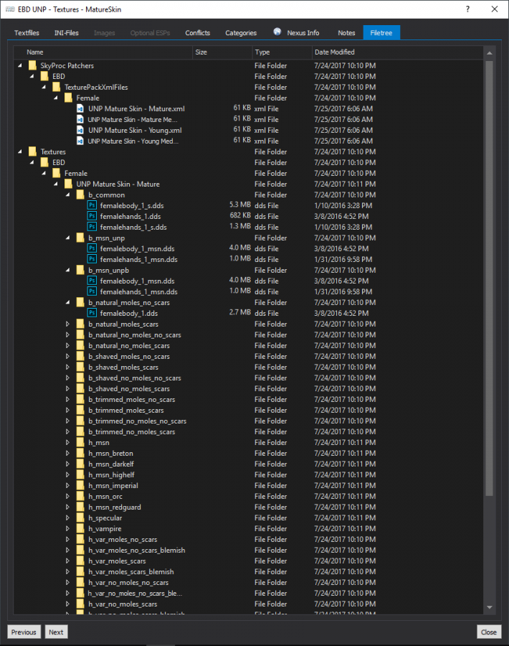Click the Next button
The width and height of the screenshot is (509, 646).
(x=56, y=632)
